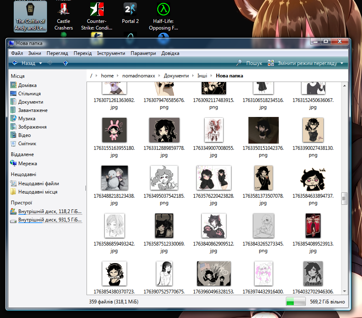362x318 pixels.
Task: Open the Довідка menu
Action: click(170, 53)
